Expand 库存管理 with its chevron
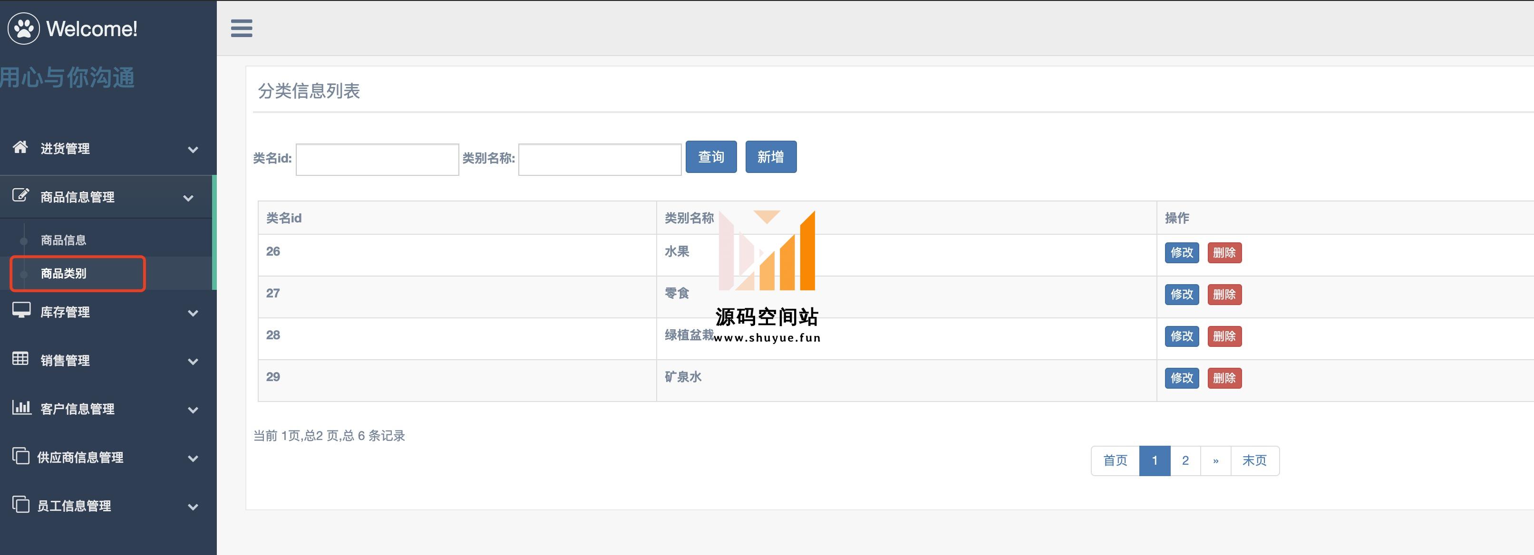The width and height of the screenshot is (1534, 555). (193, 313)
